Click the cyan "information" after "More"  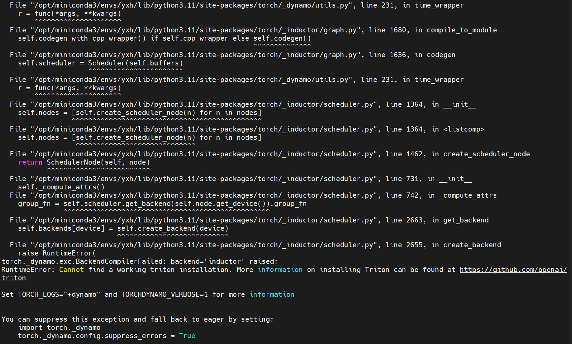(x=280, y=270)
